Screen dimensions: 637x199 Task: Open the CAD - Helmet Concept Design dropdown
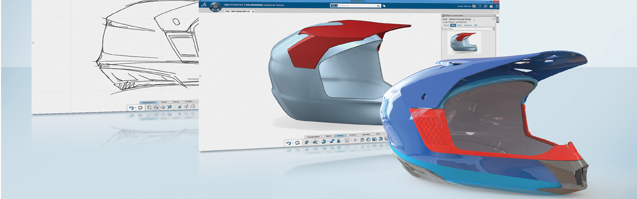coord(474,19)
